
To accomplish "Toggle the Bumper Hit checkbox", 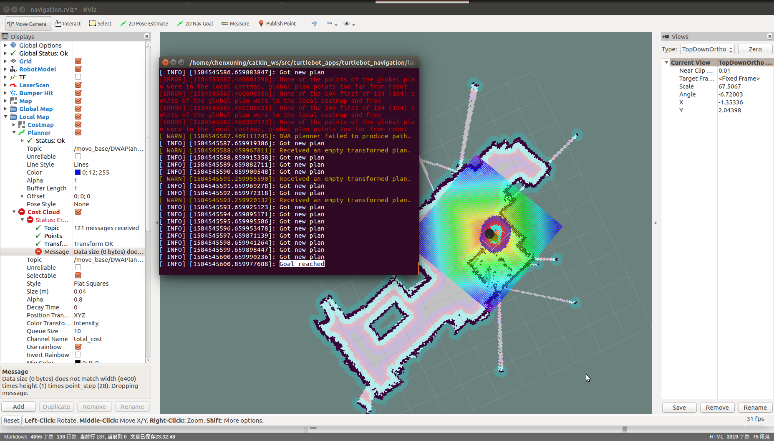I will coord(78,93).
